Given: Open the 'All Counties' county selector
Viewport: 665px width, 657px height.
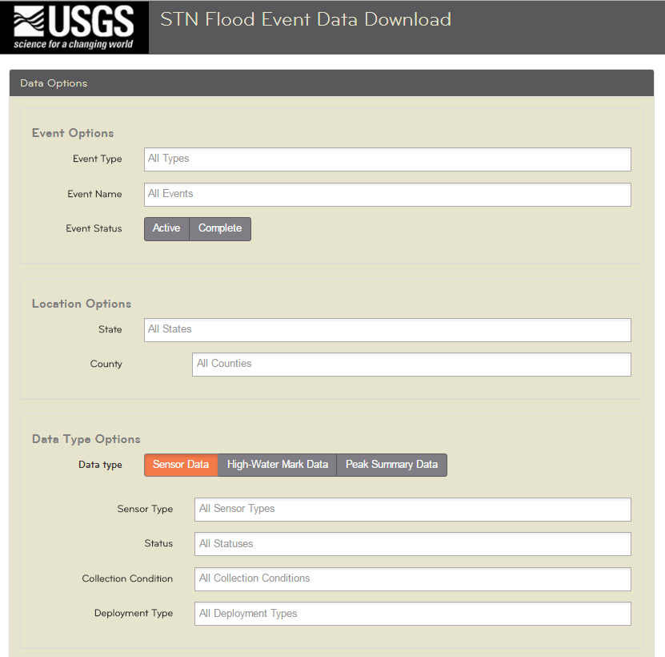Looking at the screenshot, I should point(411,365).
